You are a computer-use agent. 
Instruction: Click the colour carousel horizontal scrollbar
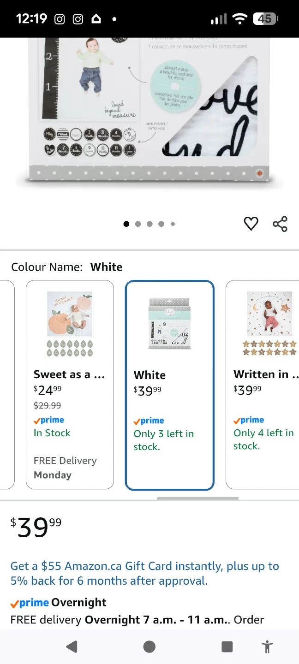pos(197,498)
